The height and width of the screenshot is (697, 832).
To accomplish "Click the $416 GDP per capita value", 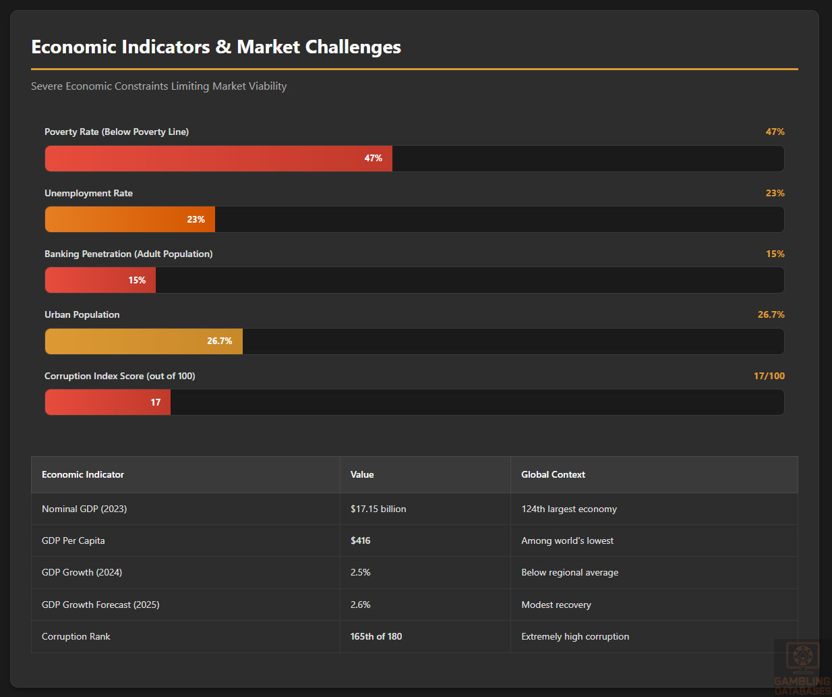I will tap(361, 541).
